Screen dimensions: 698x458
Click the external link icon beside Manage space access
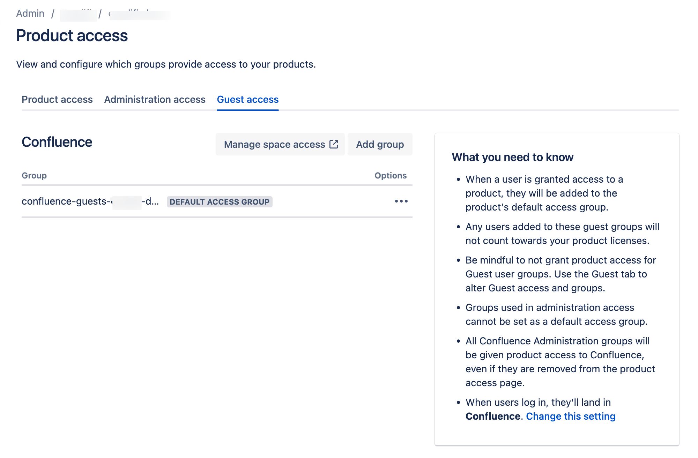(x=334, y=144)
